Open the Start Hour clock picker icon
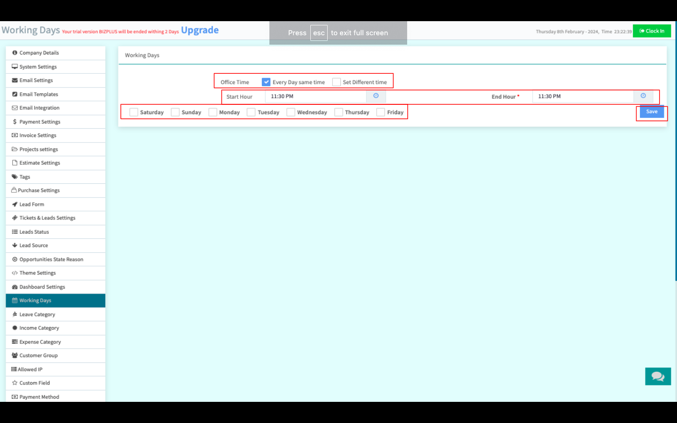This screenshot has height=423, width=677. tap(376, 96)
